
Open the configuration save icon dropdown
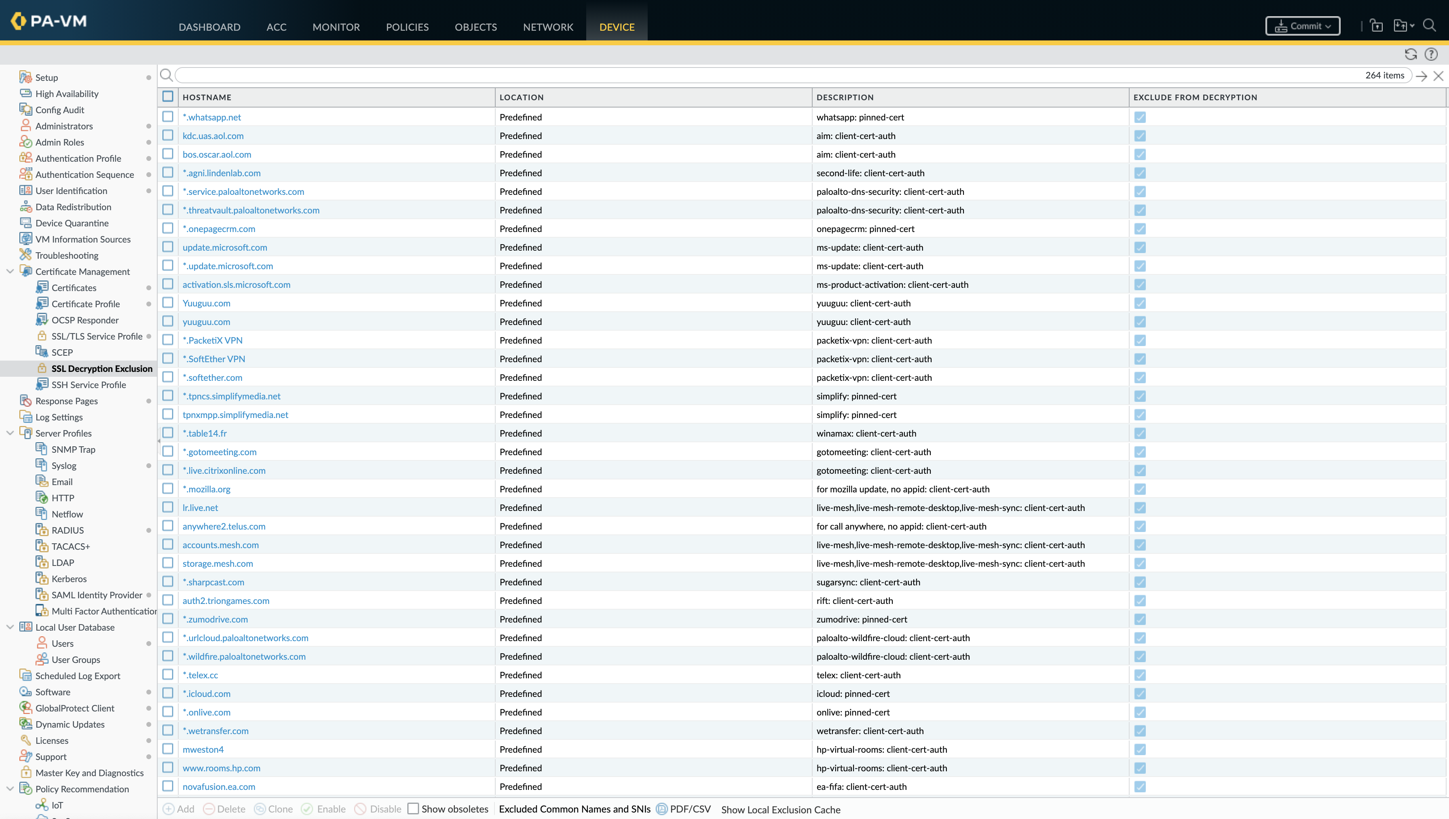(1403, 25)
